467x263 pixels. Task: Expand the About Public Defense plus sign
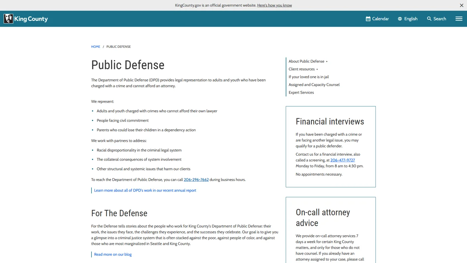pos(327,61)
